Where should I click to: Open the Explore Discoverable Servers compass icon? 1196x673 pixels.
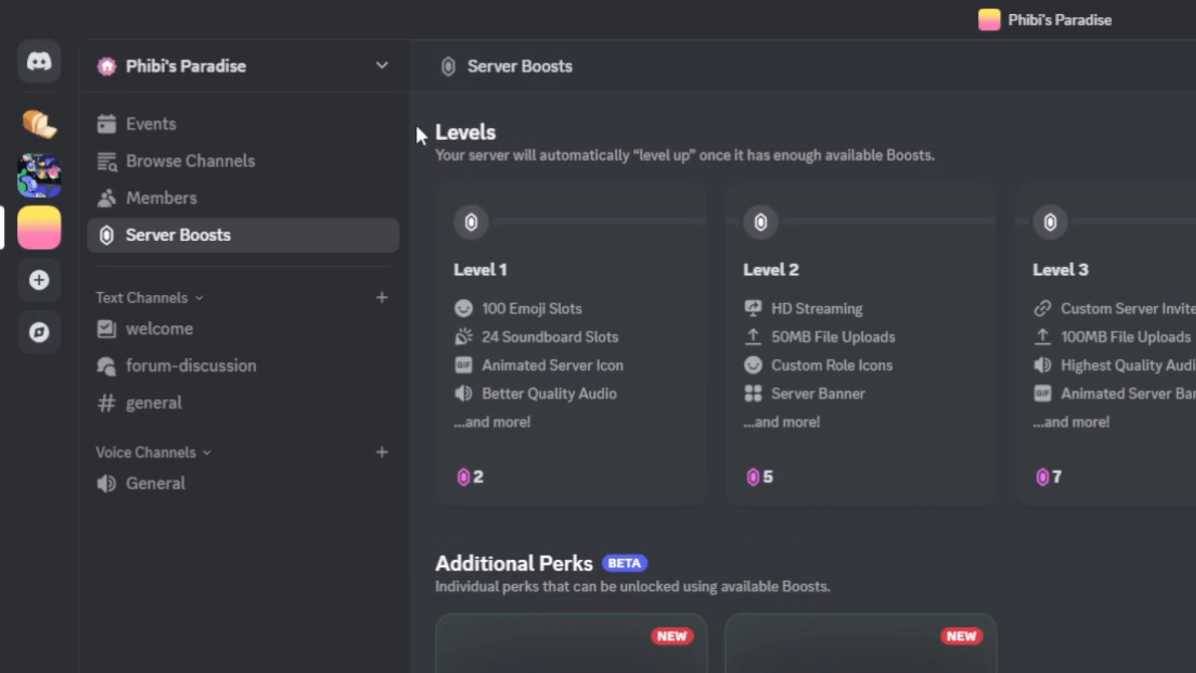click(39, 332)
